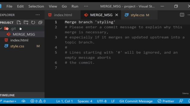Open the Go menu

(64, 6)
